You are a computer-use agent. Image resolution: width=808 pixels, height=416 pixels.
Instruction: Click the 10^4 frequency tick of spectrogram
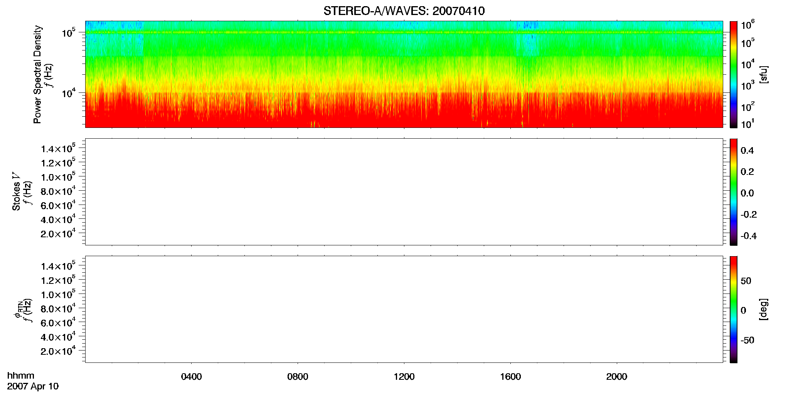click(x=69, y=93)
